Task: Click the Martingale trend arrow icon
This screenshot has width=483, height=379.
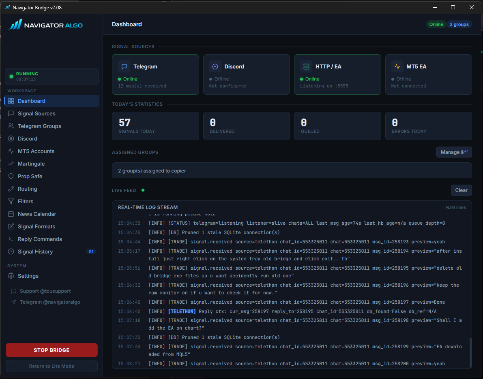Action: (11, 164)
